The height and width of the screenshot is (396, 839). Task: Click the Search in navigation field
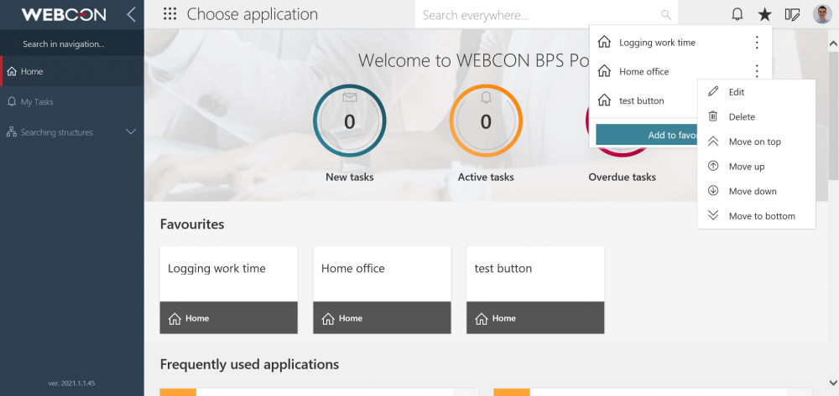(71, 44)
